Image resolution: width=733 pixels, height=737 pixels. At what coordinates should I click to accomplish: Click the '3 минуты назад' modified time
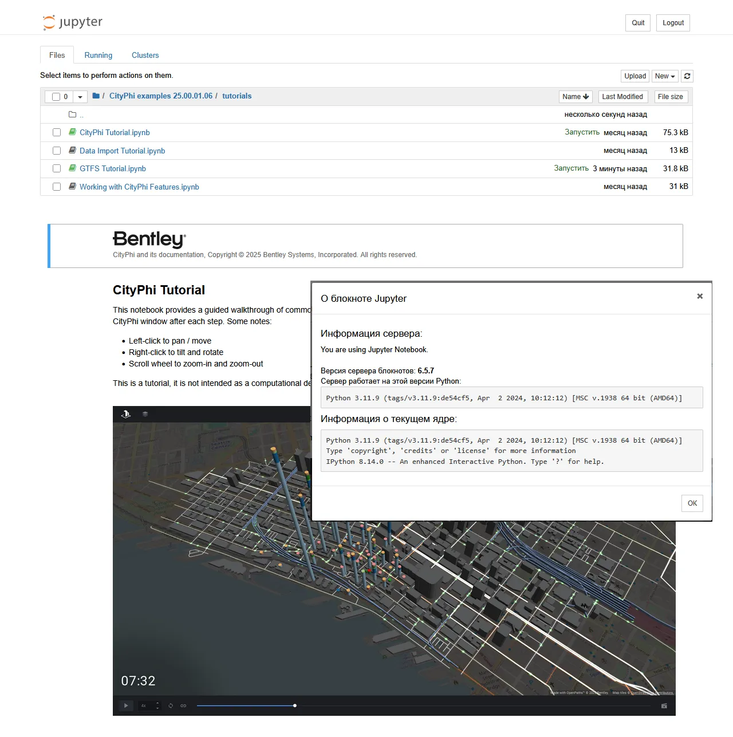click(620, 168)
